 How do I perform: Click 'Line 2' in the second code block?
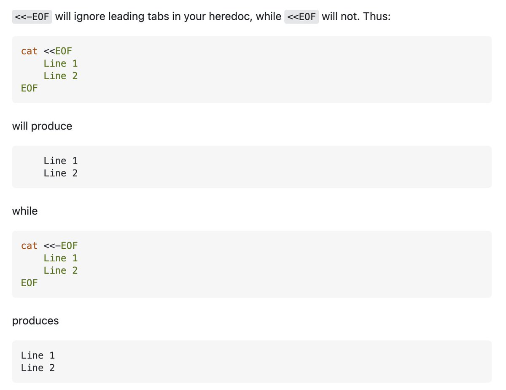click(x=61, y=270)
